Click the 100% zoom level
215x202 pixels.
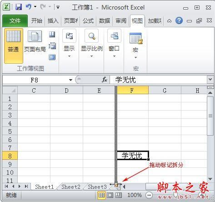click(x=135, y=195)
